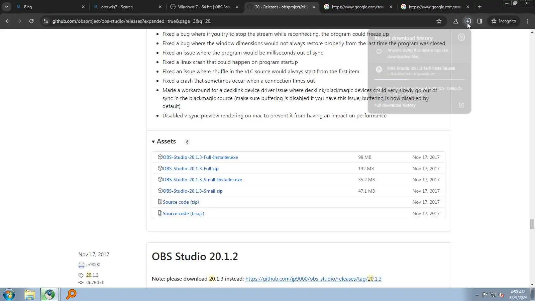Close the Windows 7 OBS Forum tab
Viewport: 535px width, 301px height.
[x=237, y=7]
